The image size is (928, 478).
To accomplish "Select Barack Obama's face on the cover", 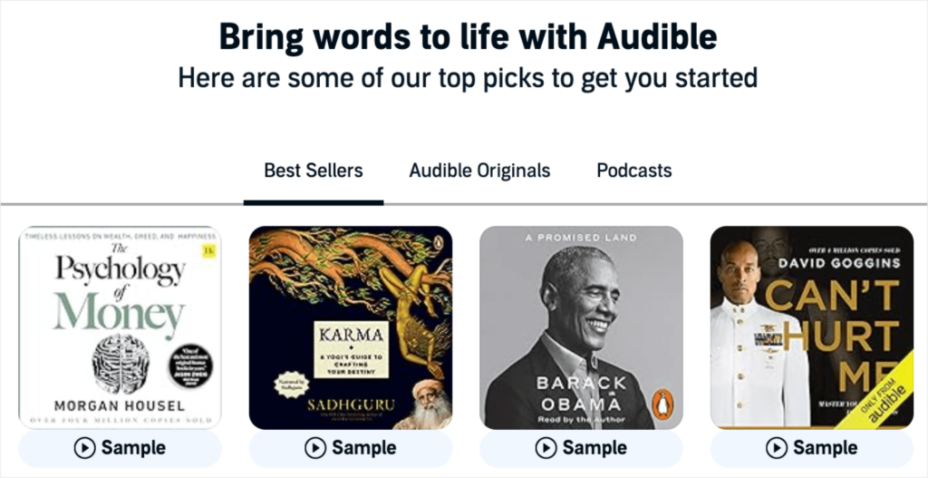I will point(582,295).
